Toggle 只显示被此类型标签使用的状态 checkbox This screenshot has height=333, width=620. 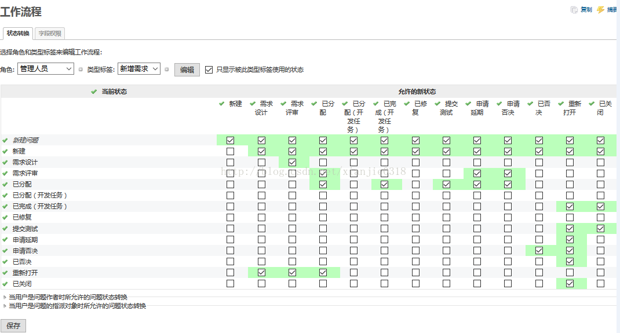pyautogui.click(x=209, y=70)
